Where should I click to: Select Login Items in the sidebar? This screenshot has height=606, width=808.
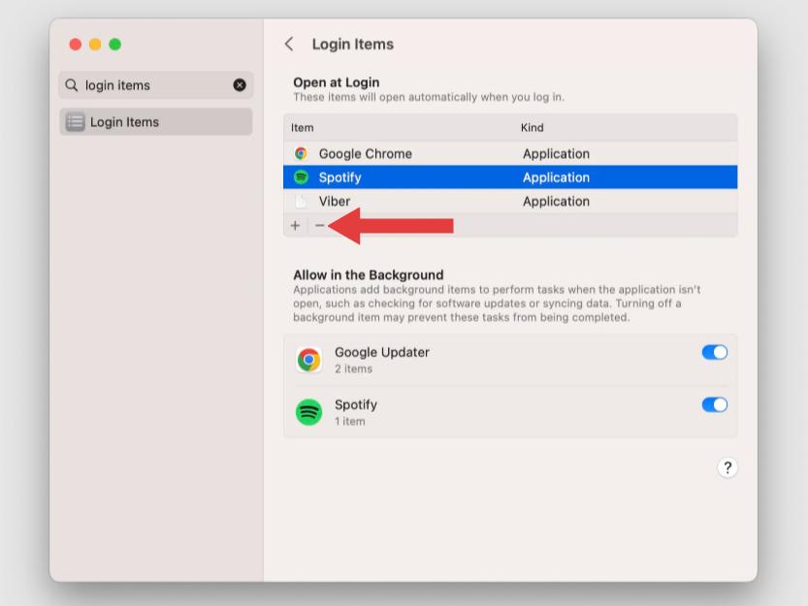click(x=155, y=121)
